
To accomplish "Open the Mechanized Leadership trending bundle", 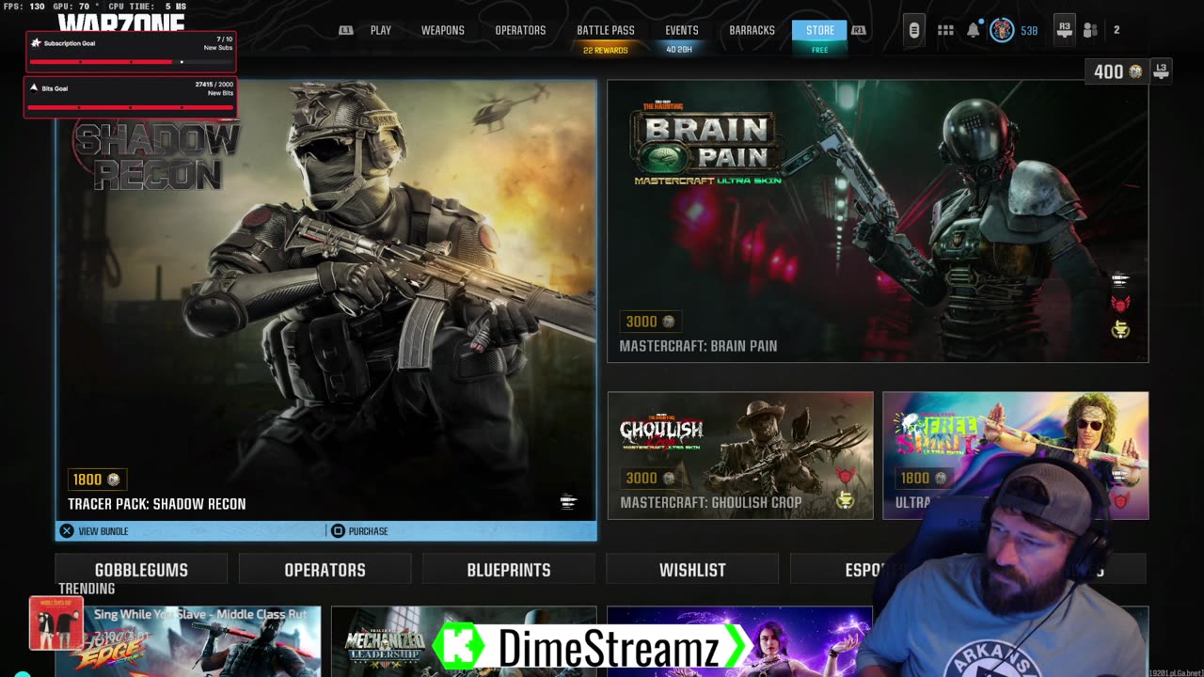I will (463, 641).
